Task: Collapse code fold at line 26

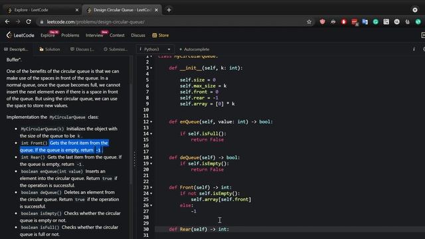Action: [x=151, y=205]
